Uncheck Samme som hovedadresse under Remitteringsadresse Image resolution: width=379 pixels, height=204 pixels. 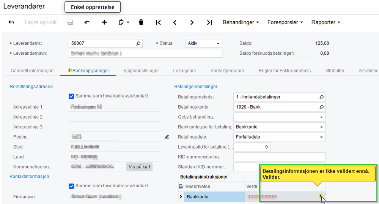click(71, 96)
